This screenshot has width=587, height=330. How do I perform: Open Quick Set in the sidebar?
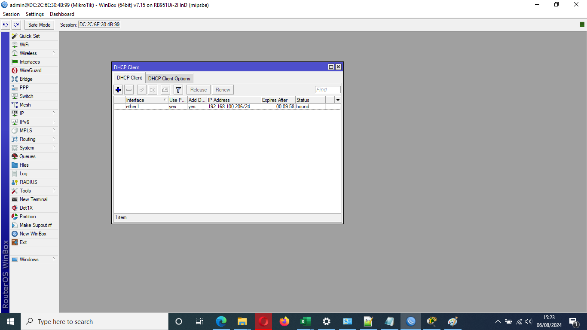pyautogui.click(x=34, y=36)
